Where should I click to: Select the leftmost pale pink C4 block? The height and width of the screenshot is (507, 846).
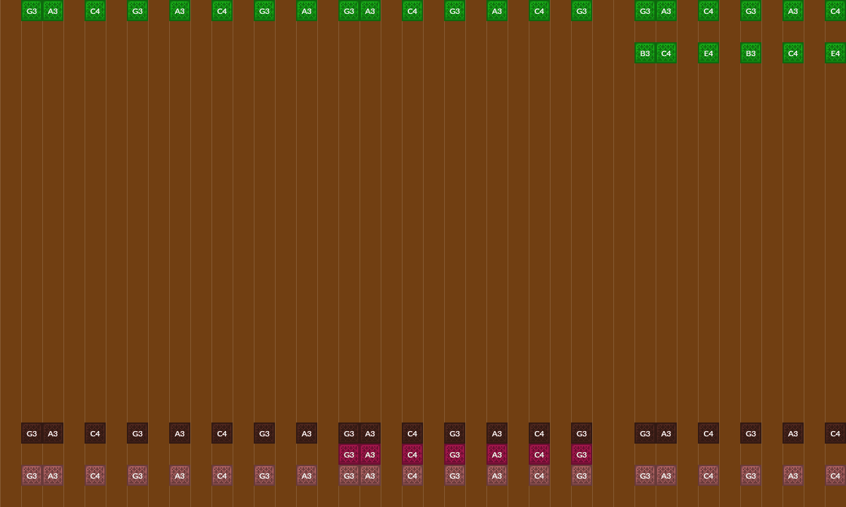tap(95, 475)
